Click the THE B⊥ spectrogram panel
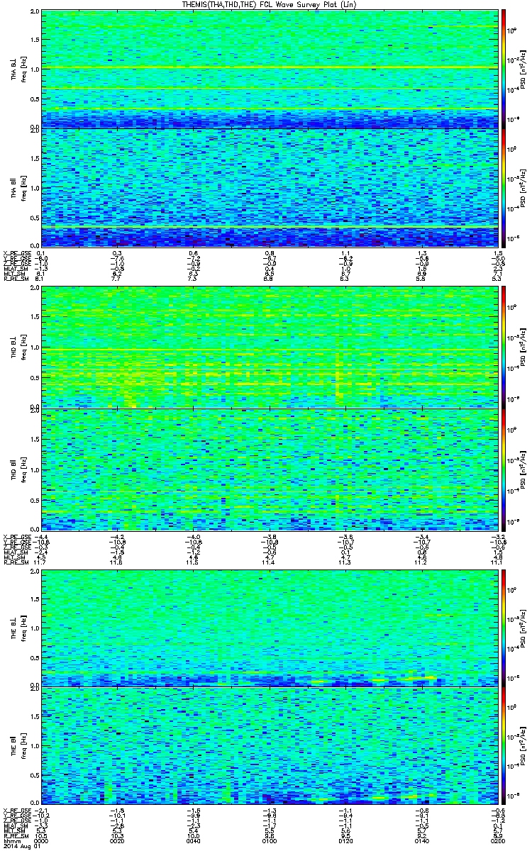The height and width of the screenshot is (851, 532). 268,627
